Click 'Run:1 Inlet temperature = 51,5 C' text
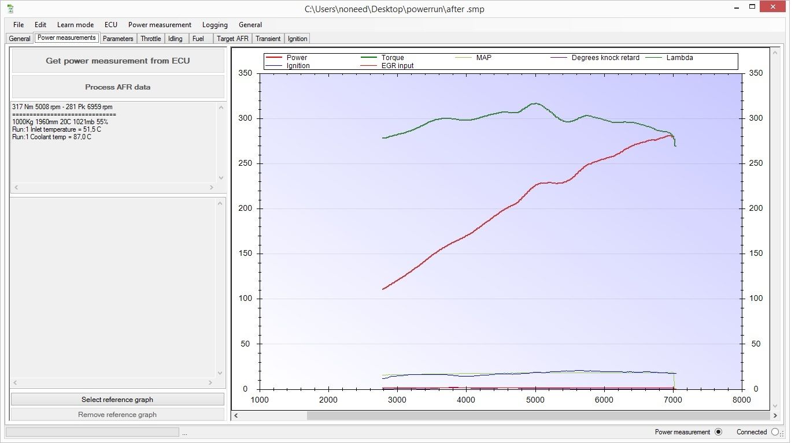This screenshot has width=795, height=443. (x=57, y=129)
